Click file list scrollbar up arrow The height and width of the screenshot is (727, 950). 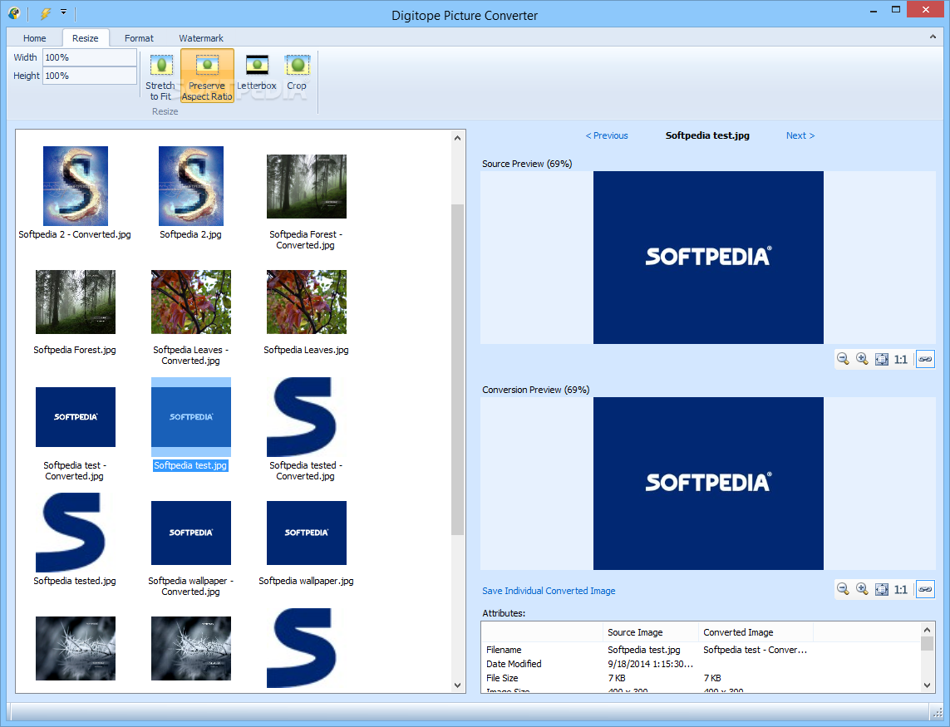457,138
